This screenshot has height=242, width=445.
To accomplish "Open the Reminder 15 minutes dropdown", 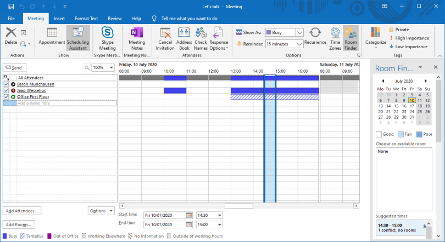I will 299,44.
